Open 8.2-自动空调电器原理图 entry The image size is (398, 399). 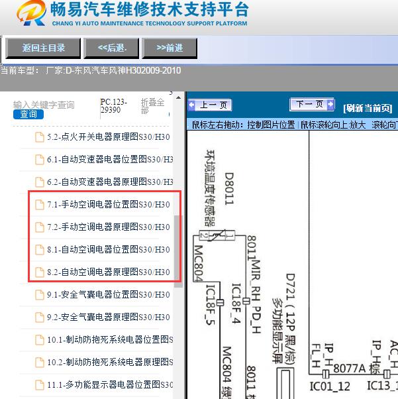[109, 272]
